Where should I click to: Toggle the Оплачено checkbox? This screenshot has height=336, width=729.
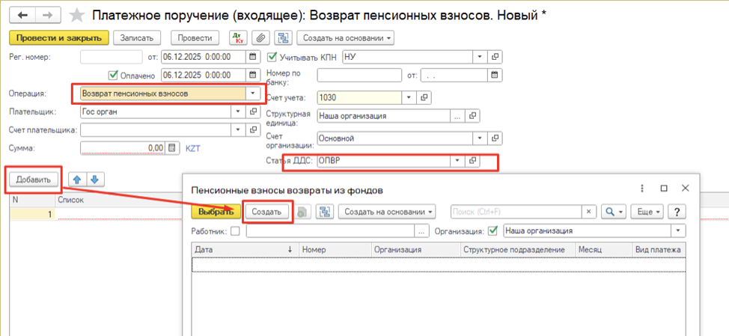click(x=114, y=76)
